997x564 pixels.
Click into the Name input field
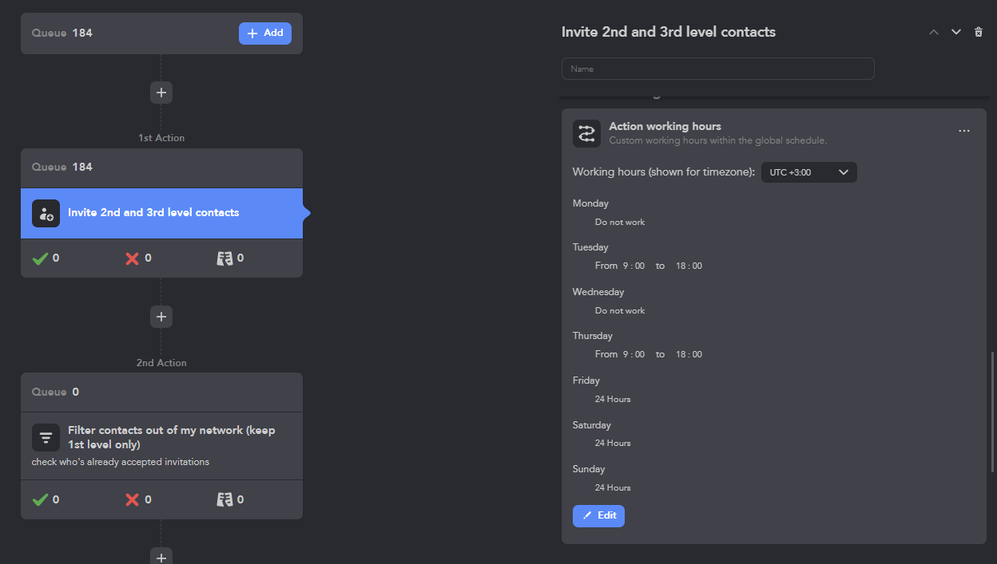(x=717, y=69)
